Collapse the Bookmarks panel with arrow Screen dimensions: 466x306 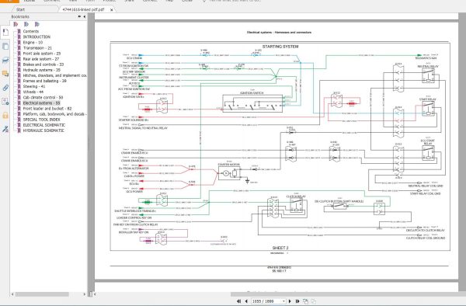[85, 16]
